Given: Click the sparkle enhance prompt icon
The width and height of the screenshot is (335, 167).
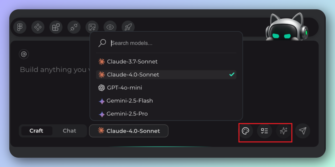Looking at the screenshot, I should (x=284, y=131).
